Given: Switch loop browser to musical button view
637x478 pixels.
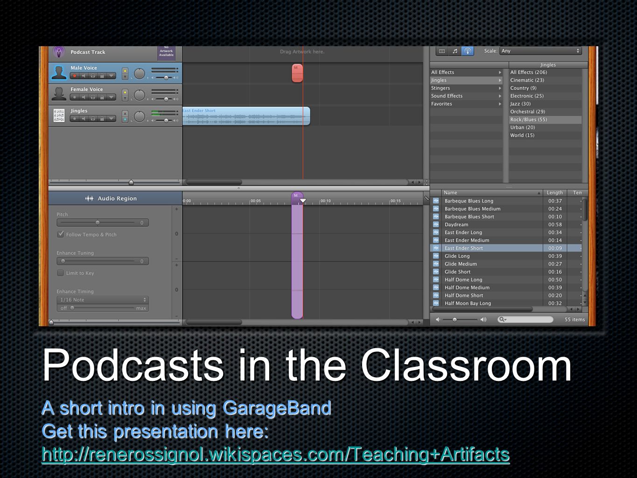Looking at the screenshot, I should coord(455,51).
